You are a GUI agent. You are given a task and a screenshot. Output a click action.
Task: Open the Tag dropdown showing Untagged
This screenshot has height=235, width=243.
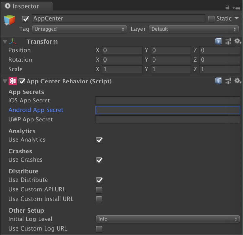(x=79, y=29)
